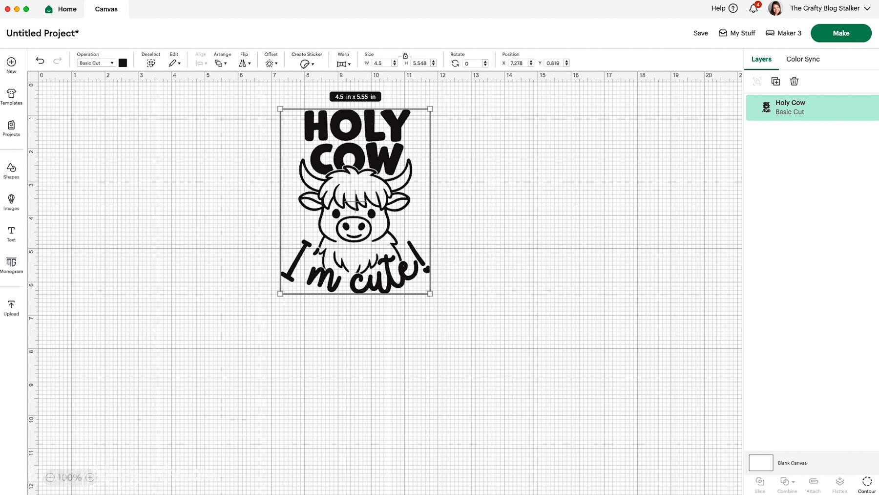Switch to the Color Sync tab
Image resolution: width=879 pixels, height=495 pixels.
pos(803,59)
